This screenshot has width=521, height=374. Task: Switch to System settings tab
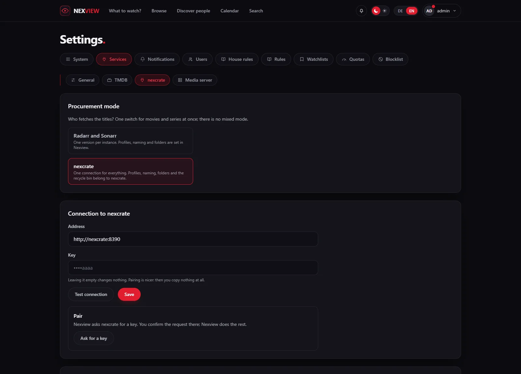tap(77, 59)
